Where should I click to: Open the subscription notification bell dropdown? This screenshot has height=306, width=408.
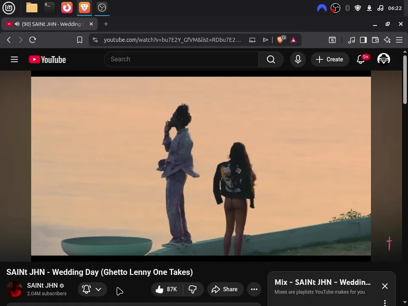[x=92, y=289]
